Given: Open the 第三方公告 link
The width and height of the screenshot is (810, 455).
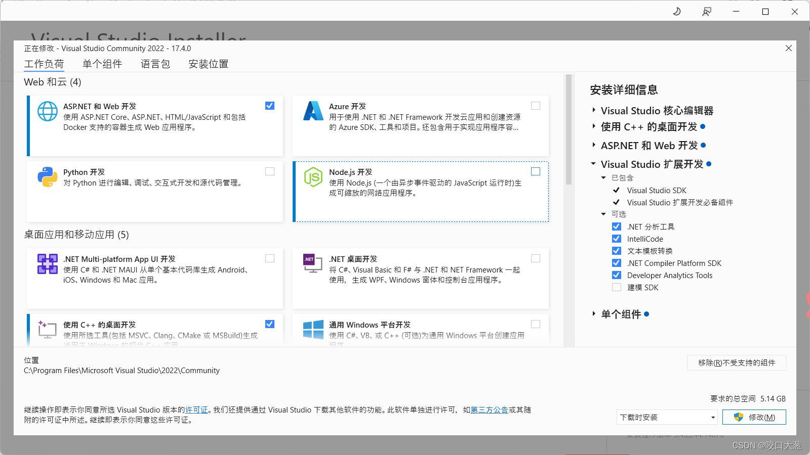Looking at the screenshot, I should [490, 410].
